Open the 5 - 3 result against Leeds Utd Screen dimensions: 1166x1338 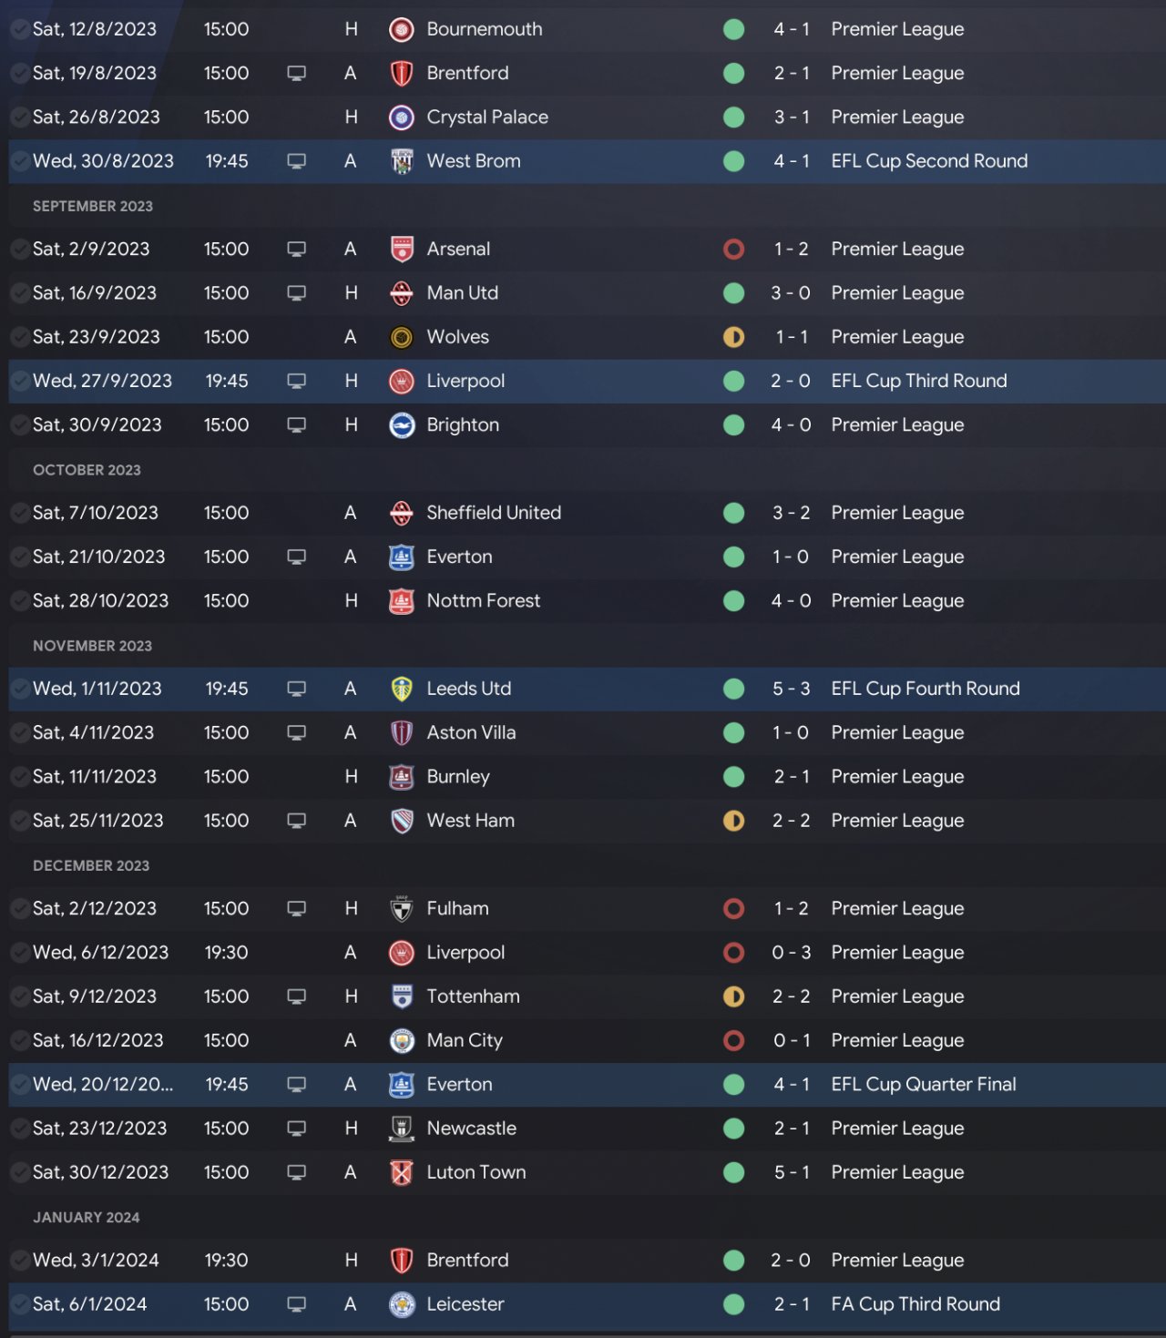[791, 689]
